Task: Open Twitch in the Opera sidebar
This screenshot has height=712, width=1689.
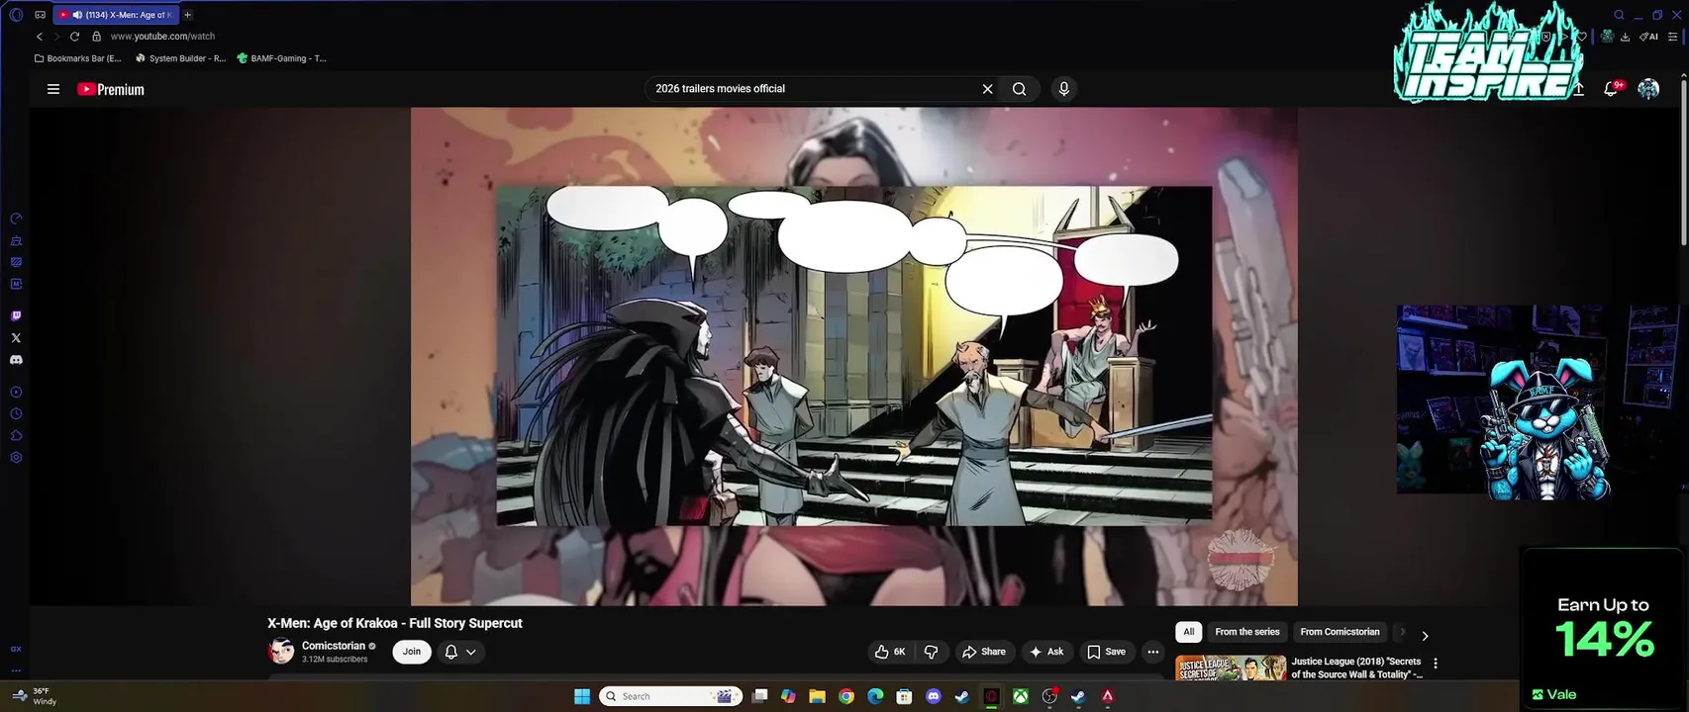Action: pyautogui.click(x=16, y=316)
